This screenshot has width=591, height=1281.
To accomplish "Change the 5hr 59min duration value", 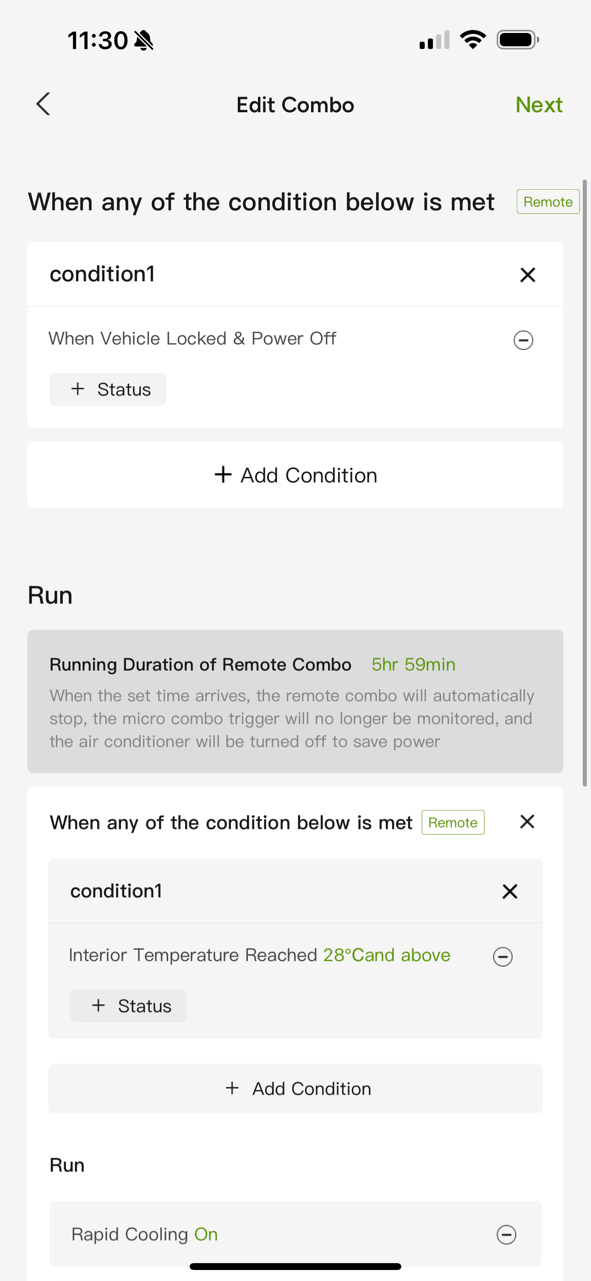I will 413,664.
